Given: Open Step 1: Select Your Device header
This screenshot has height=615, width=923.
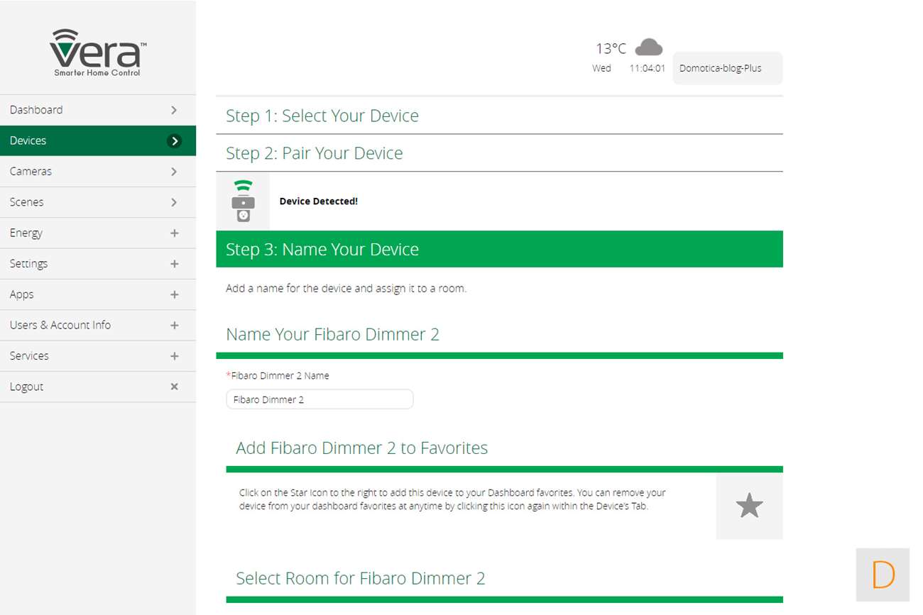Looking at the screenshot, I should [322, 116].
